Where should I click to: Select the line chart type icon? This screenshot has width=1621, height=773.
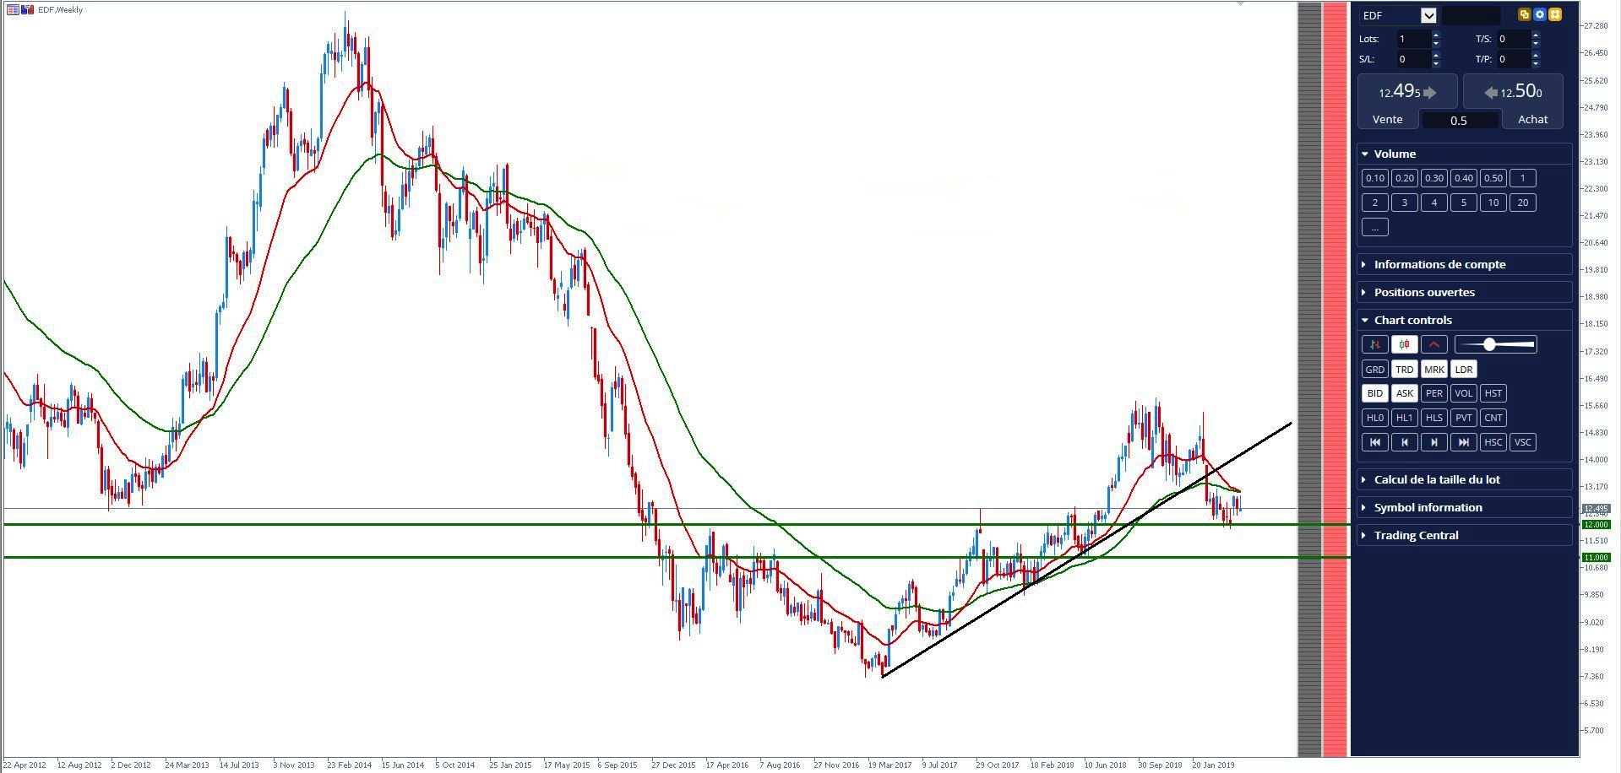(x=1433, y=344)
